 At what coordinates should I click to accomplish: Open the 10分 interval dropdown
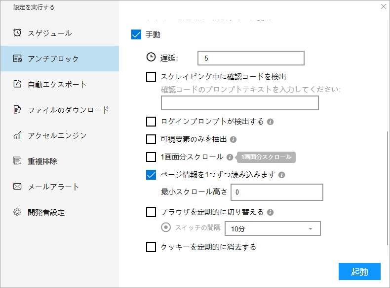[x=273, y=229]
